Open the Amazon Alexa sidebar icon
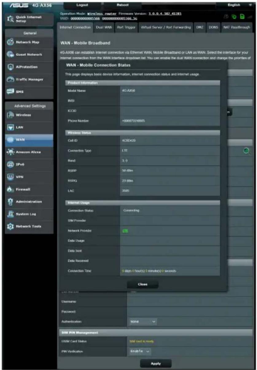The image size is (257, 370). pyautogui.click(x=10, y=152)
